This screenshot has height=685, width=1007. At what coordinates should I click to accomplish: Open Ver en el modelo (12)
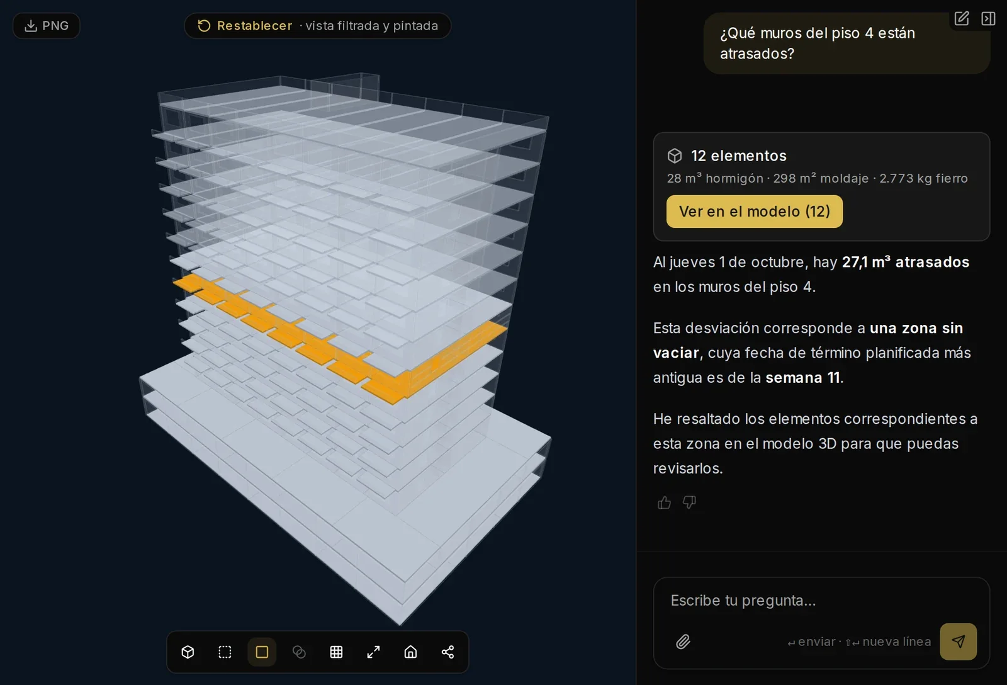tap(754, 212)
